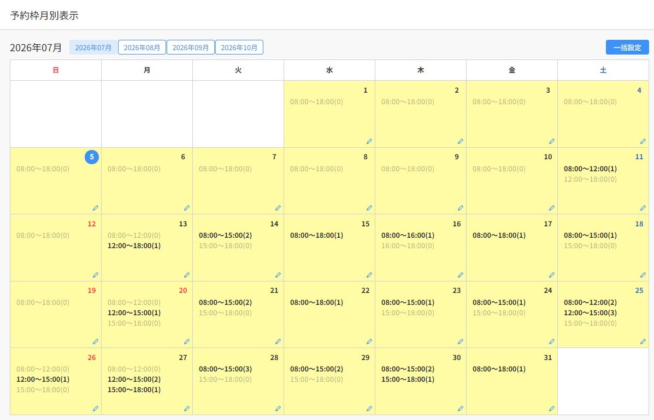Open edit pencil on July 9
Image resolution: width=654 pixels, height=420 pixels.
coord(460,208)
